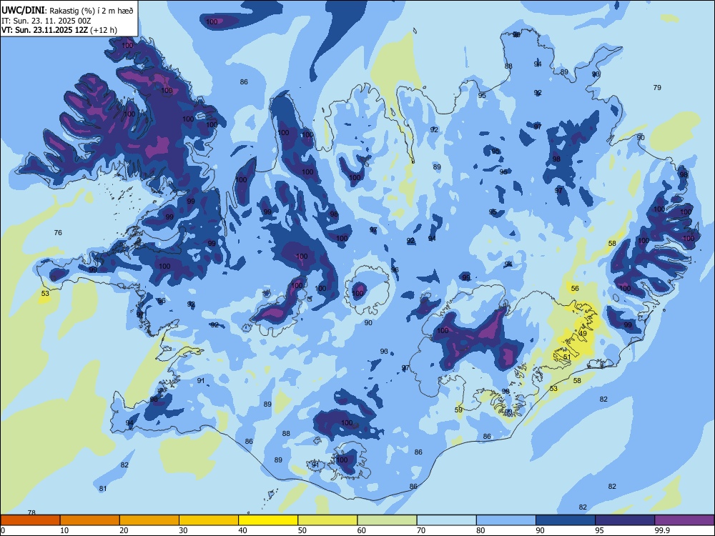This screenshot has width=715, height=536.
Task: Click the 30 legend scale label
Action: [184, 530]
